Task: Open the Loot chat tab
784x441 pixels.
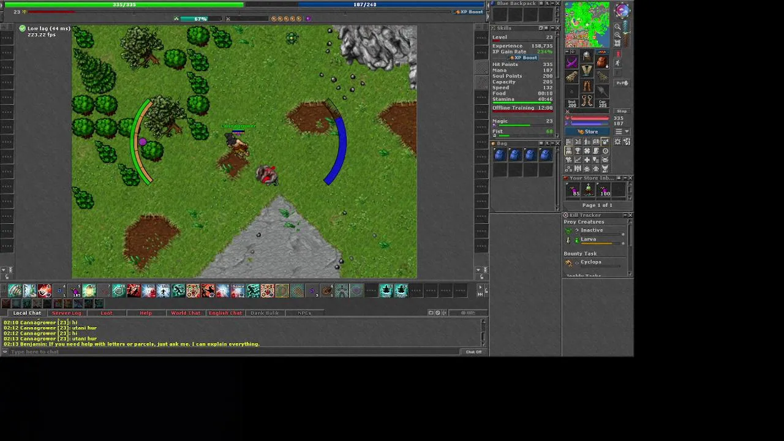Action: click(107, 313)
